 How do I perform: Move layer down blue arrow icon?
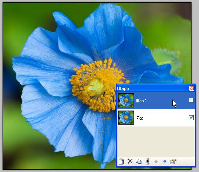[165, 161]
